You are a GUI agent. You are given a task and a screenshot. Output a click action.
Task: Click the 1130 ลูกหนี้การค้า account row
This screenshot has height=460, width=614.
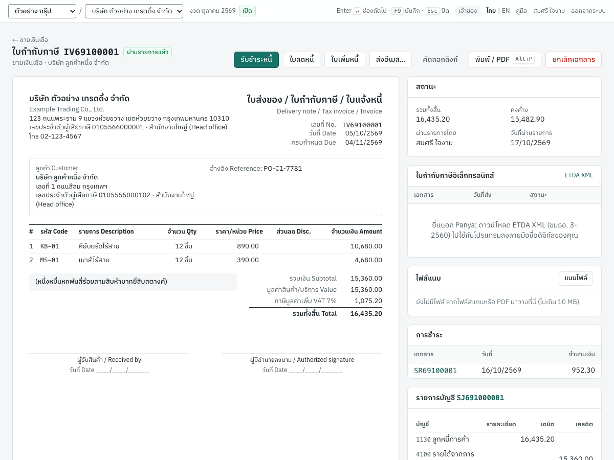coord(505,440)
